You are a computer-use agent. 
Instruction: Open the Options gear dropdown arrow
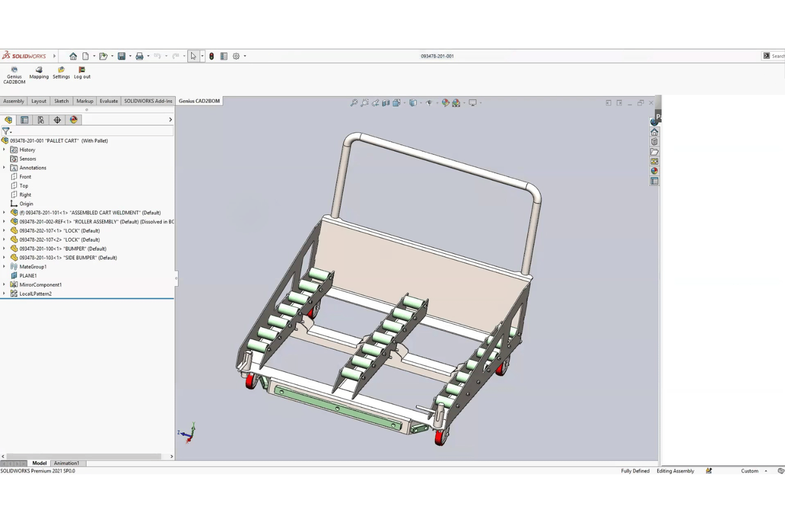click(245, 56)
